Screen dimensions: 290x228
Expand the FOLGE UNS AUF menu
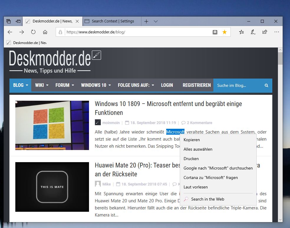pos(136,85)
